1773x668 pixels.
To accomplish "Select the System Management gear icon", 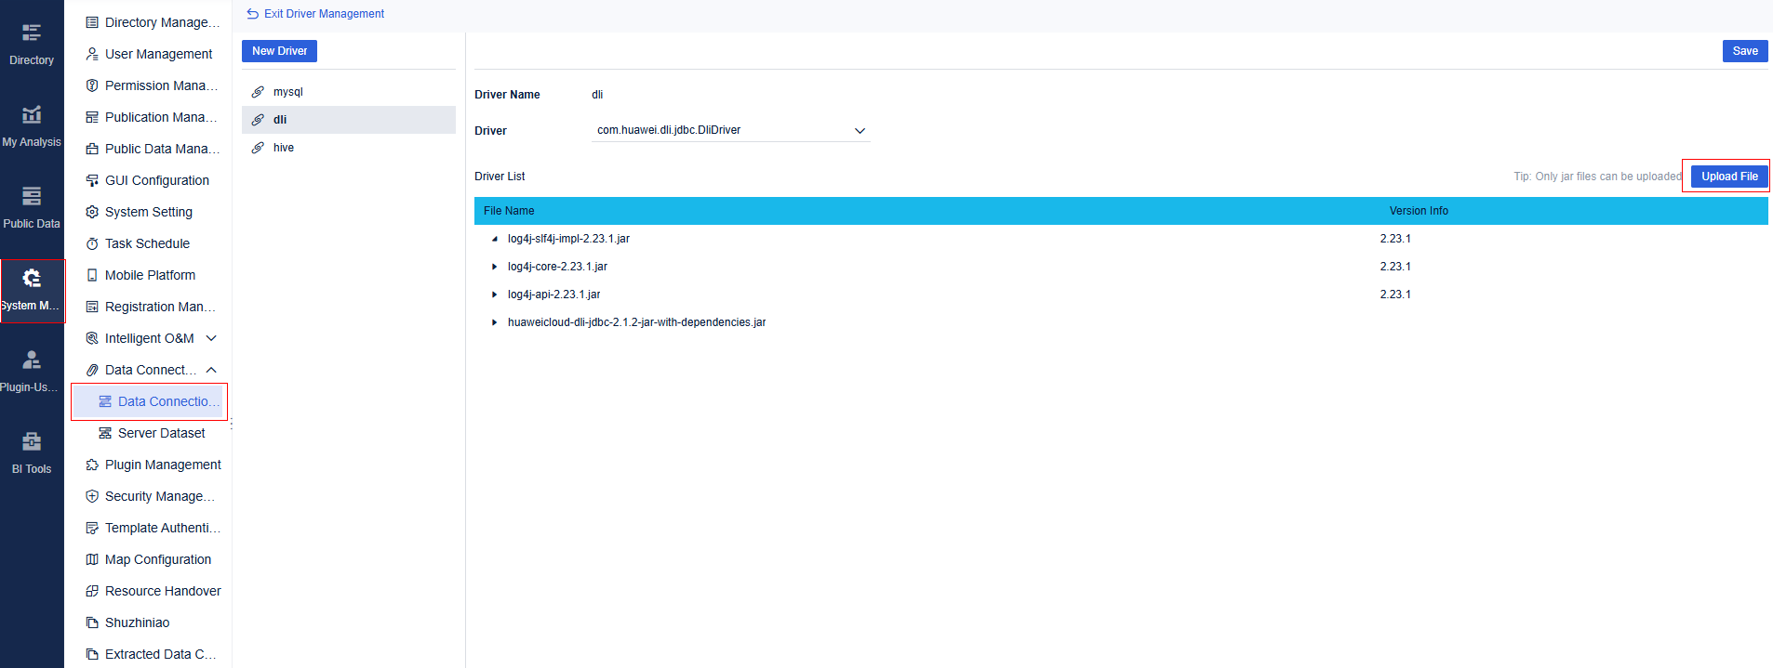I will [32, 278].
